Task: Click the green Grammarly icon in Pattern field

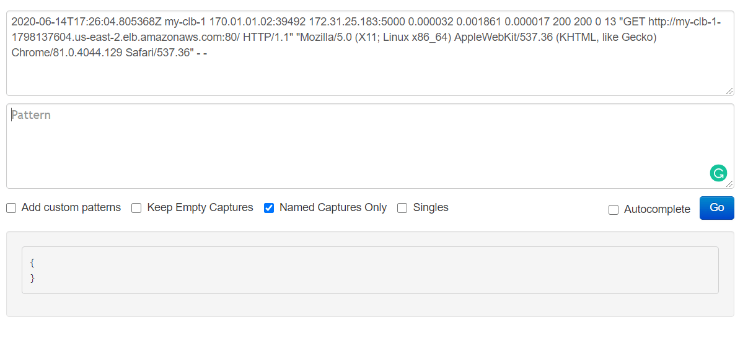Action: (x=718, y=173)
